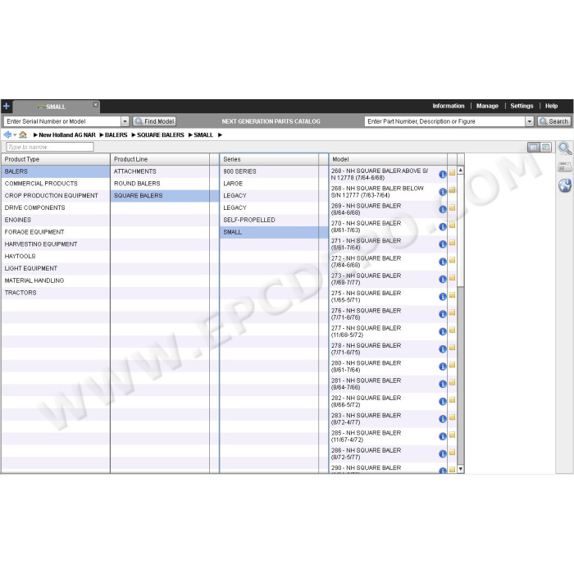
Task: Click the Serial Number or Model input
Action: tap(62, 121)
